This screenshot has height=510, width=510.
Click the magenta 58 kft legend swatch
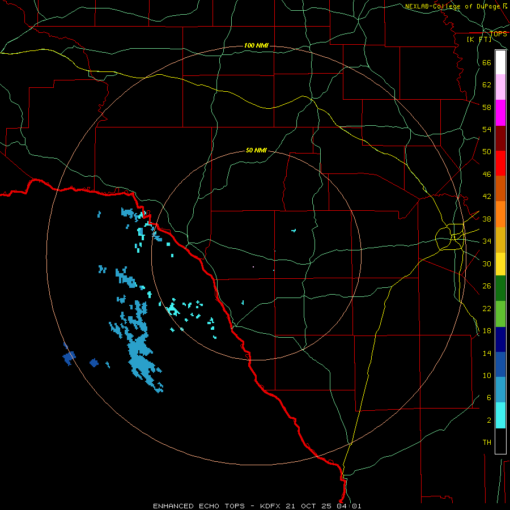[500, 113]
